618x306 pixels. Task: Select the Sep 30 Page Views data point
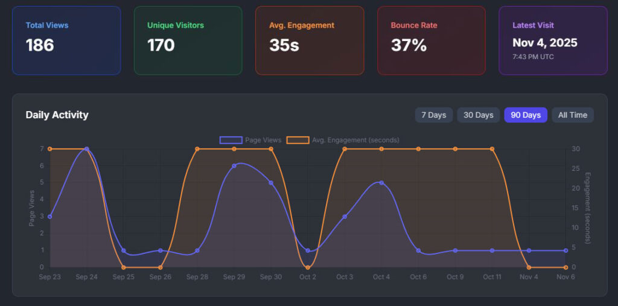tap(271, 182)
